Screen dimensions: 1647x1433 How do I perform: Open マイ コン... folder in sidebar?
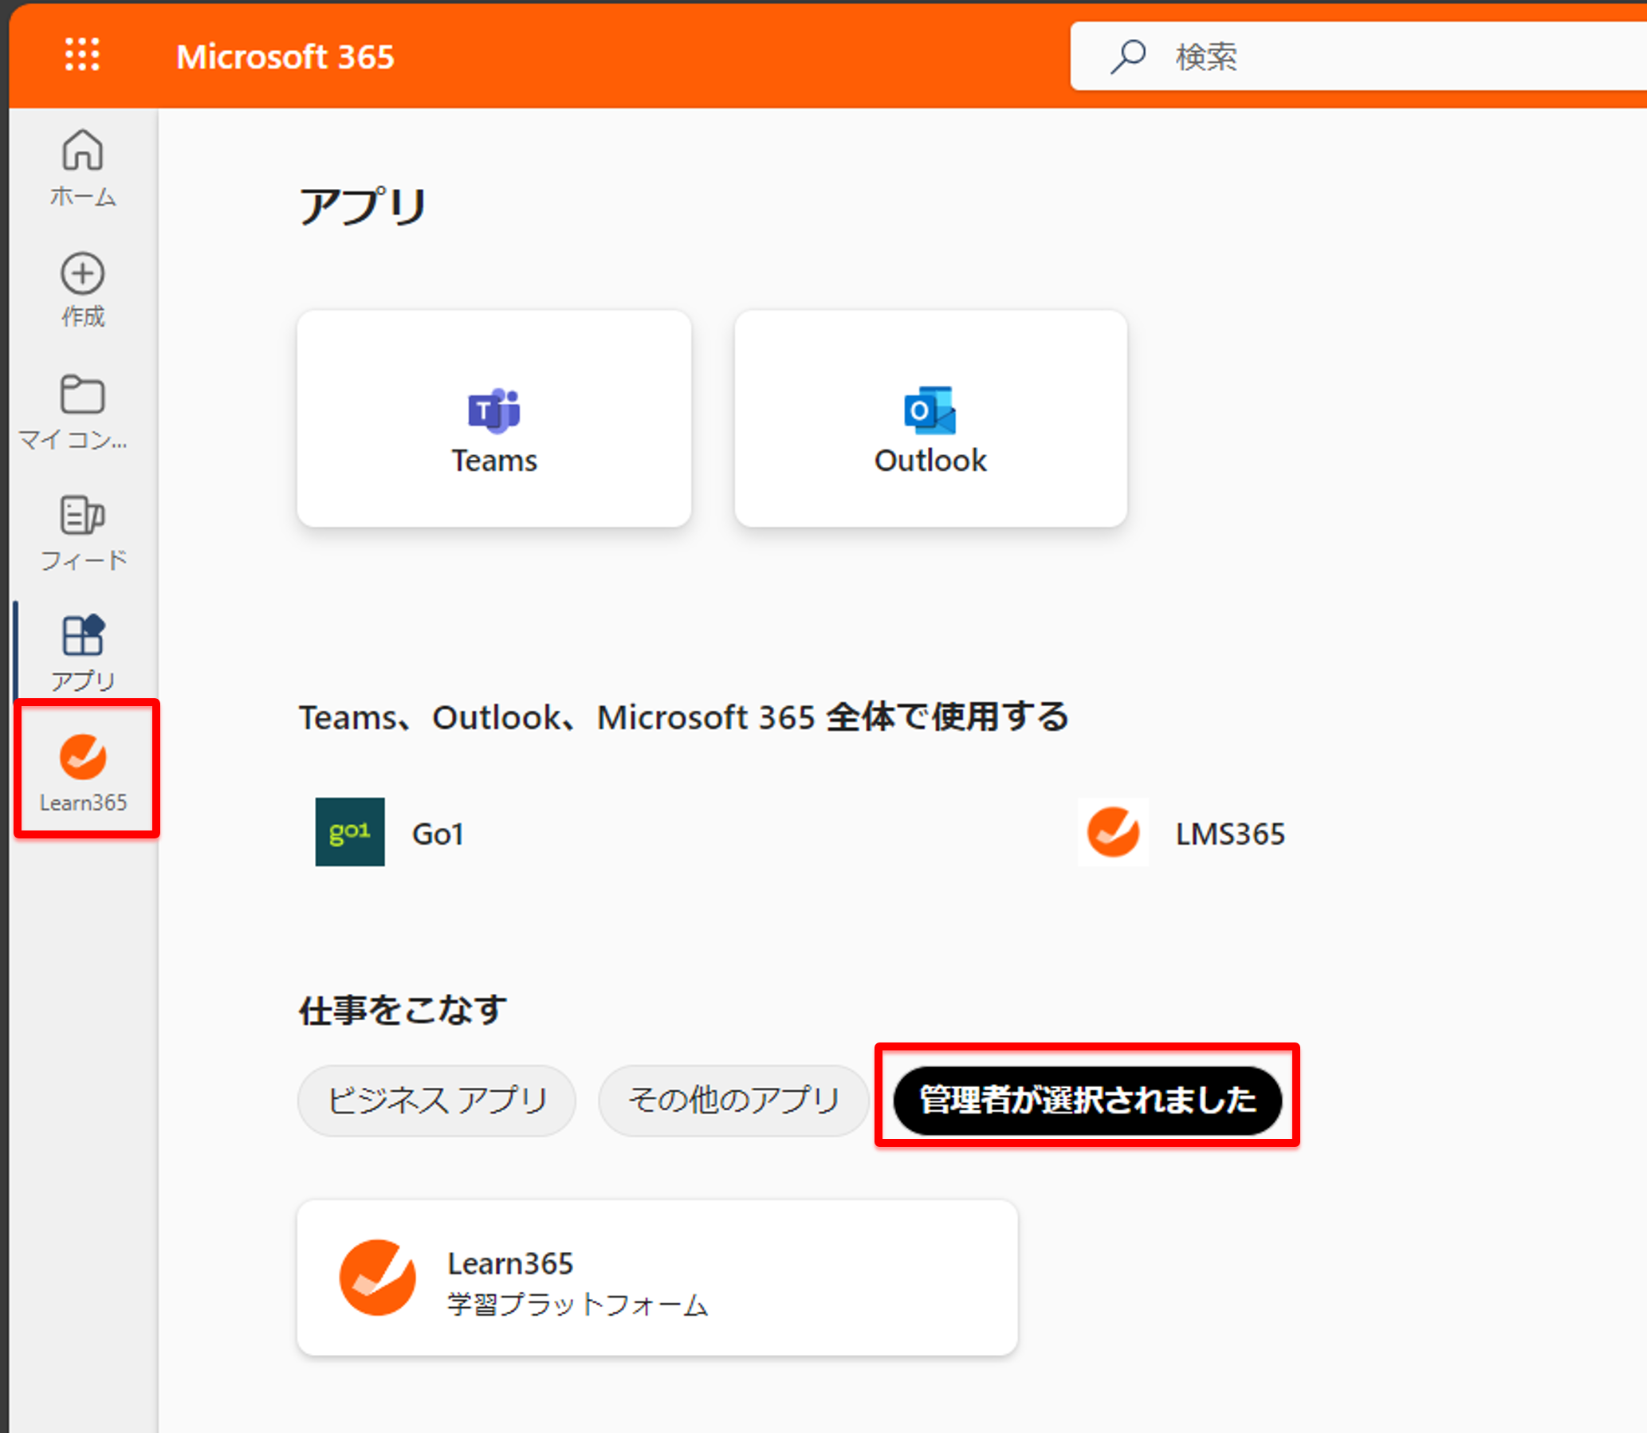click(x=73, y=412)
